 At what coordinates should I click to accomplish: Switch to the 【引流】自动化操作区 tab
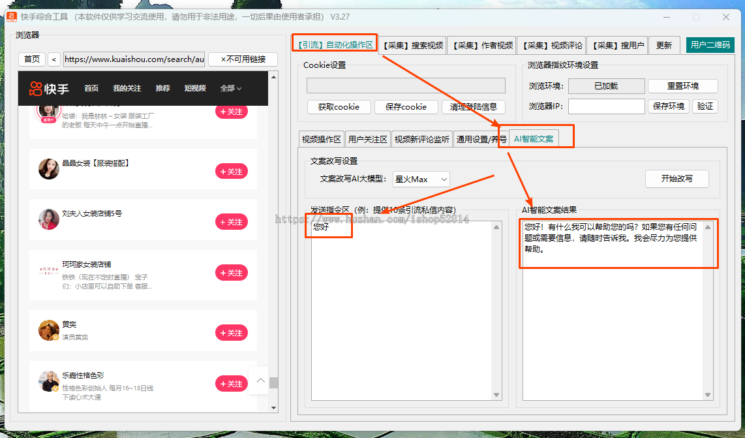point(335,44)
